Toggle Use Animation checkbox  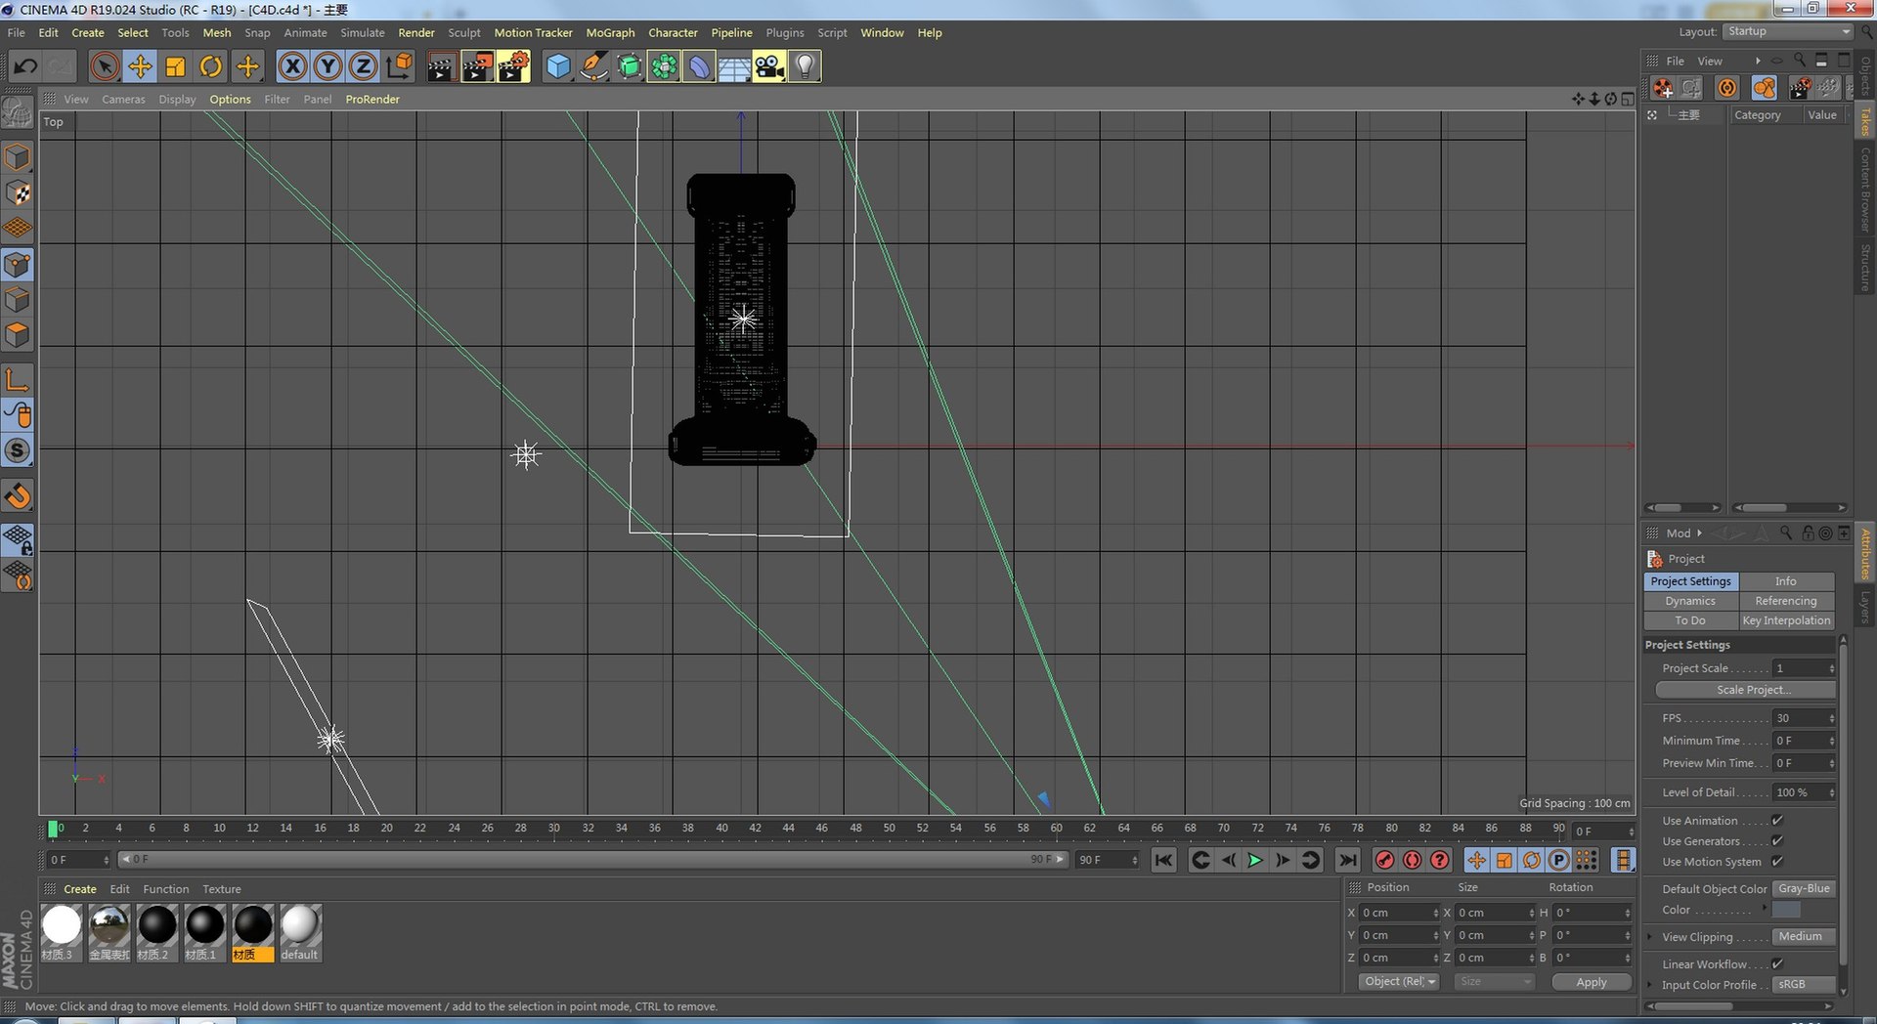click(x=1777, y=821)
